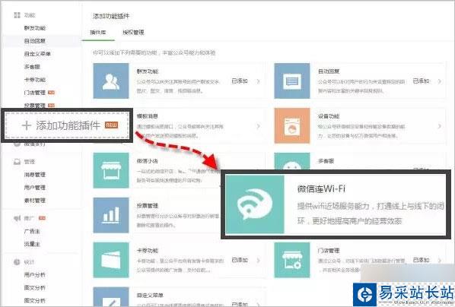Select 多客服 in the left sidebar
Viewport: 455px width, 307px height.
(x=32, y=67)
